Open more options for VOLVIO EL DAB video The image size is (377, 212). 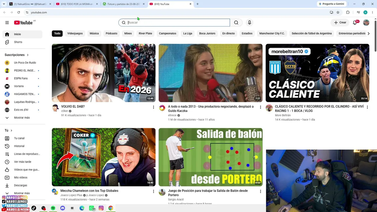(153, 107)
